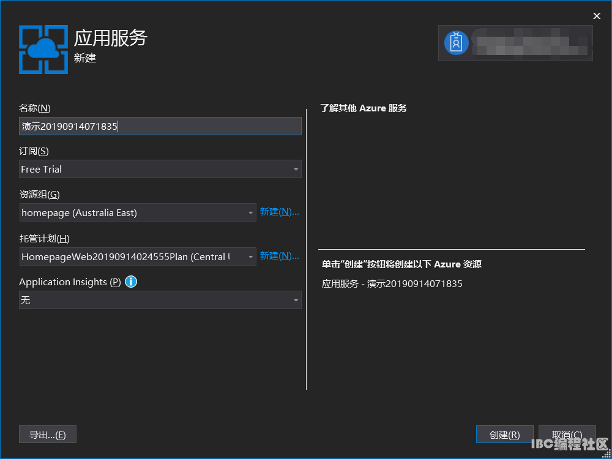
Task: Click the 导出 export button
Action: (48, 435)
